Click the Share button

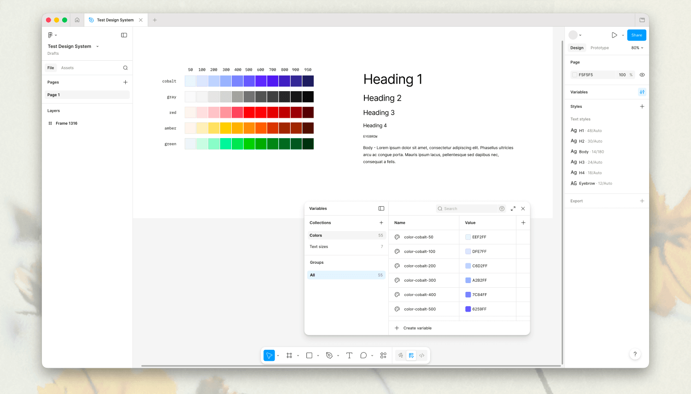637,35
